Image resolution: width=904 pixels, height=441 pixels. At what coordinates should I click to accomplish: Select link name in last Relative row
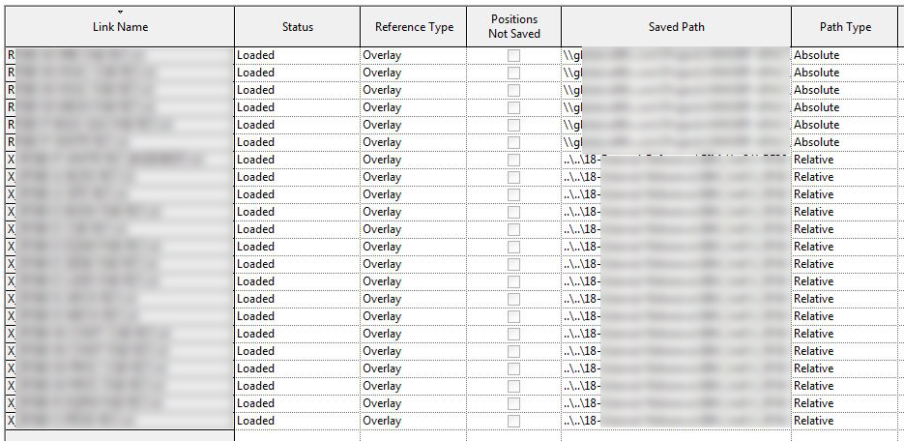click(120, 421)
